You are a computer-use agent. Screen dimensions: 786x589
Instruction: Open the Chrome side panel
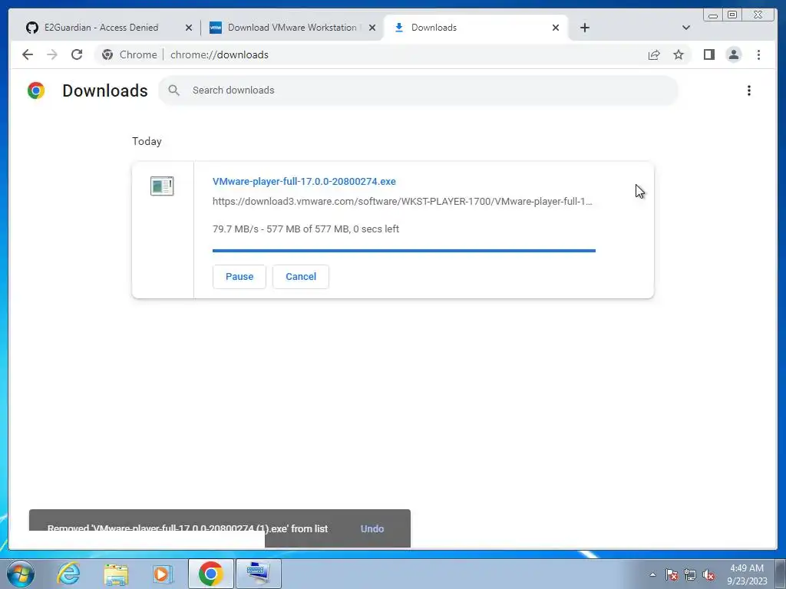708,54
